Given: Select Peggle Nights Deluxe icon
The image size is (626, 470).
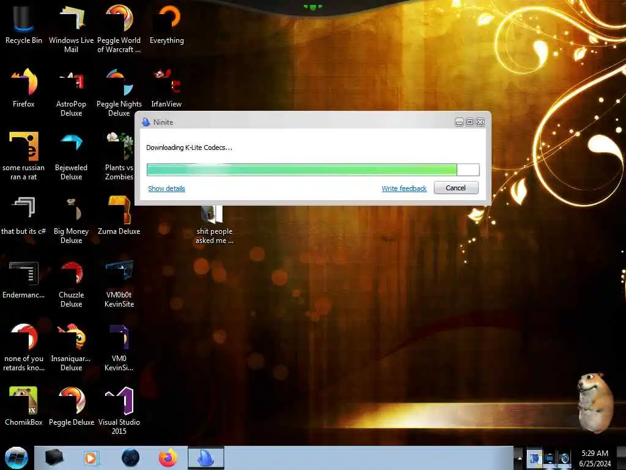Looking at the screenshot, I should (119, 92).
